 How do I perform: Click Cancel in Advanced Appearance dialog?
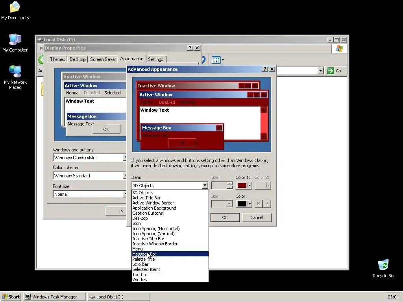[x=257, y=217]
